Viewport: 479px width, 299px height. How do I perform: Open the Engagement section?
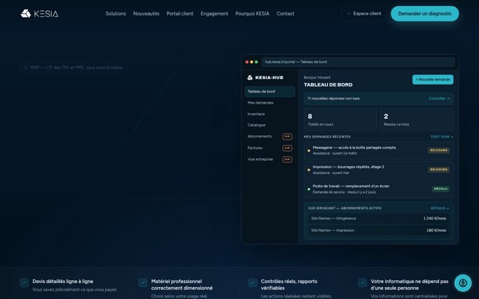click(214, 13)
